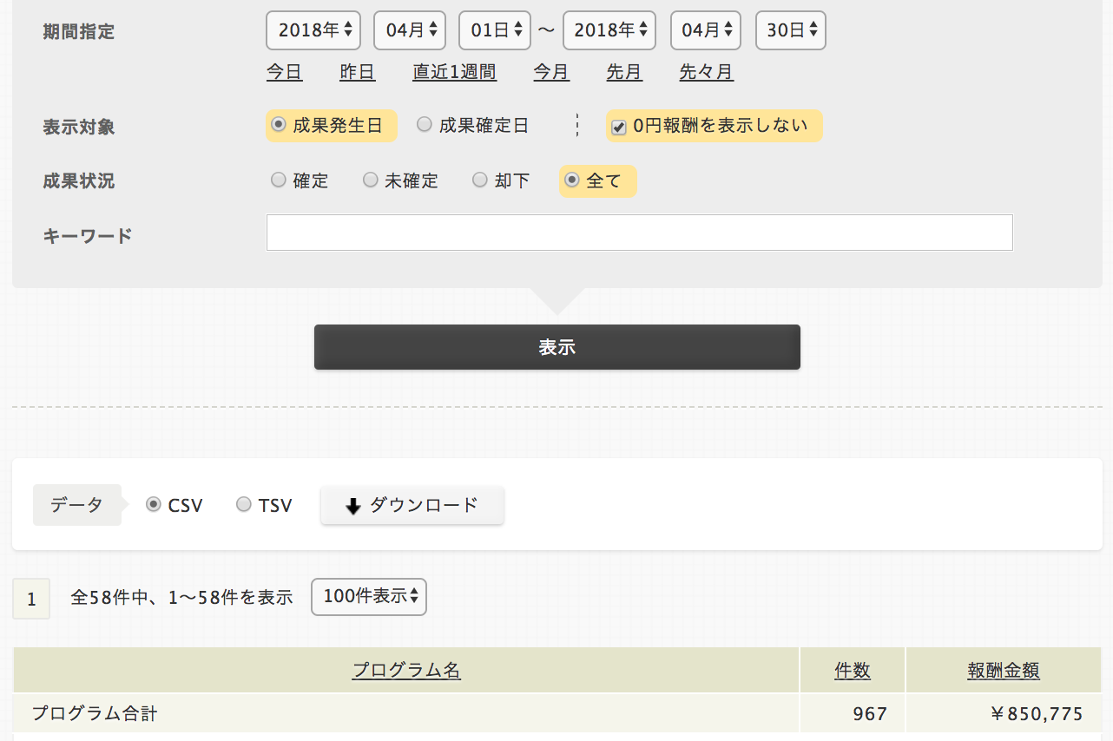Click the 全58件中、1〜58件を表示 text
Image resolution: width=1113 pixels, height=741 pixels.
181,597
